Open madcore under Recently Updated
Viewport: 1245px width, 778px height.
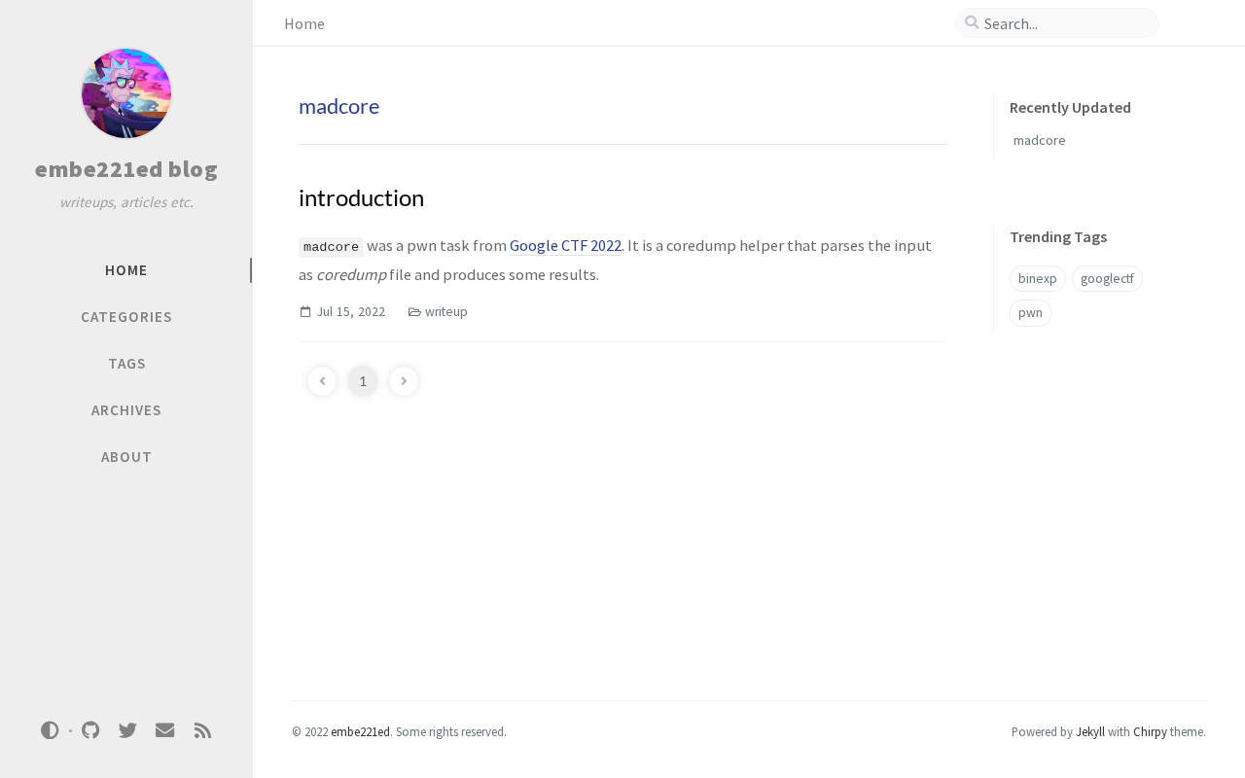pos(1039,140)
